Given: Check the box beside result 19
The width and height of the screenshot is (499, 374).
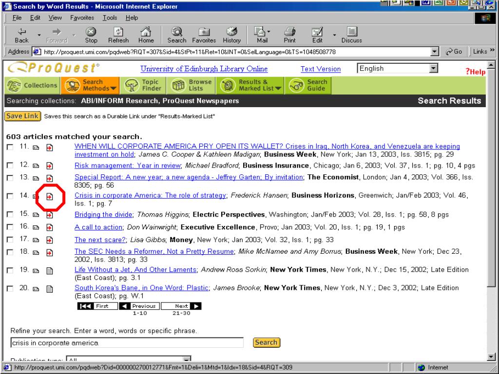Looking at the screenshot, I should click(10, 270).
